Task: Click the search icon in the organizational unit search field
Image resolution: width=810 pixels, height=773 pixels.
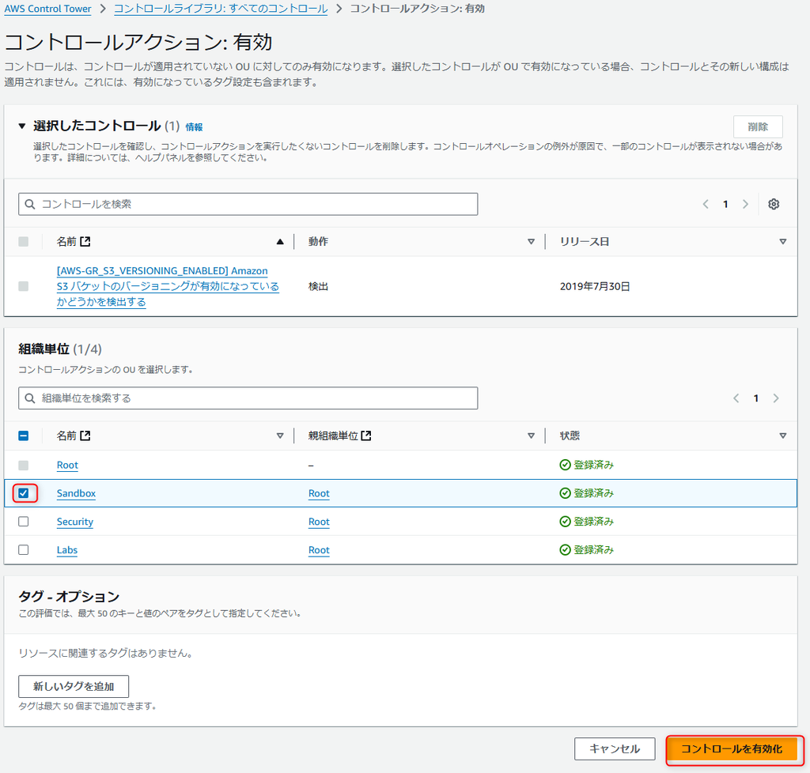Action: [30, 398]
